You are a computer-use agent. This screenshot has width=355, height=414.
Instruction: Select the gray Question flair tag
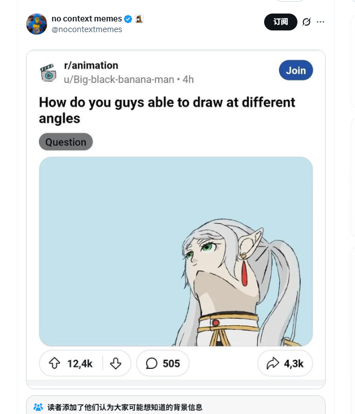click(x=65, y=142)
